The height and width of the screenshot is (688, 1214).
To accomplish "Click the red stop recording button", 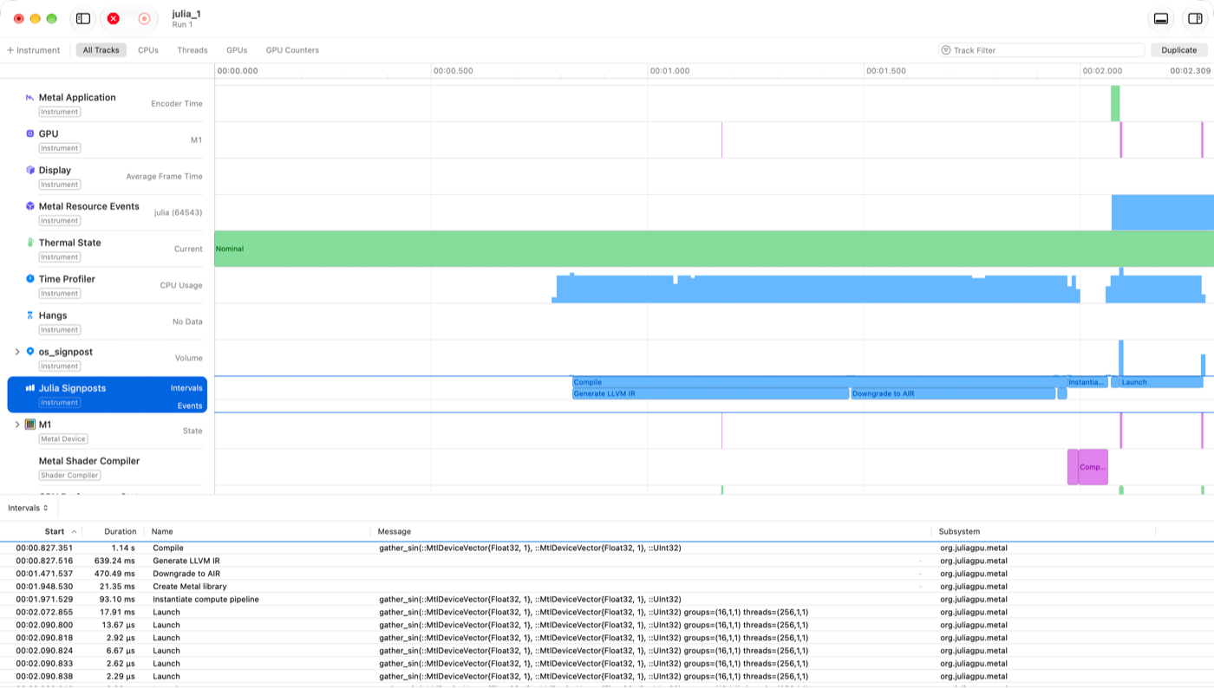I will point(114,18).
